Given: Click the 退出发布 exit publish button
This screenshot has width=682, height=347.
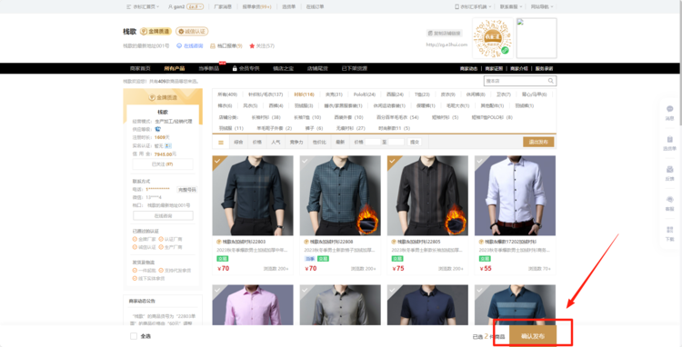Looking at the screenshot, I should [538, 142].
